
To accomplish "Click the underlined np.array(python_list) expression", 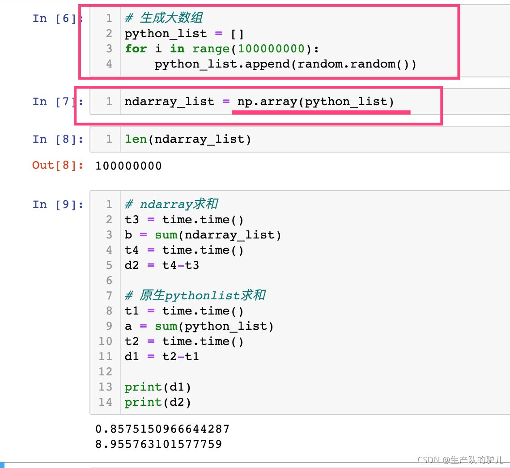I will click(315, 102).
